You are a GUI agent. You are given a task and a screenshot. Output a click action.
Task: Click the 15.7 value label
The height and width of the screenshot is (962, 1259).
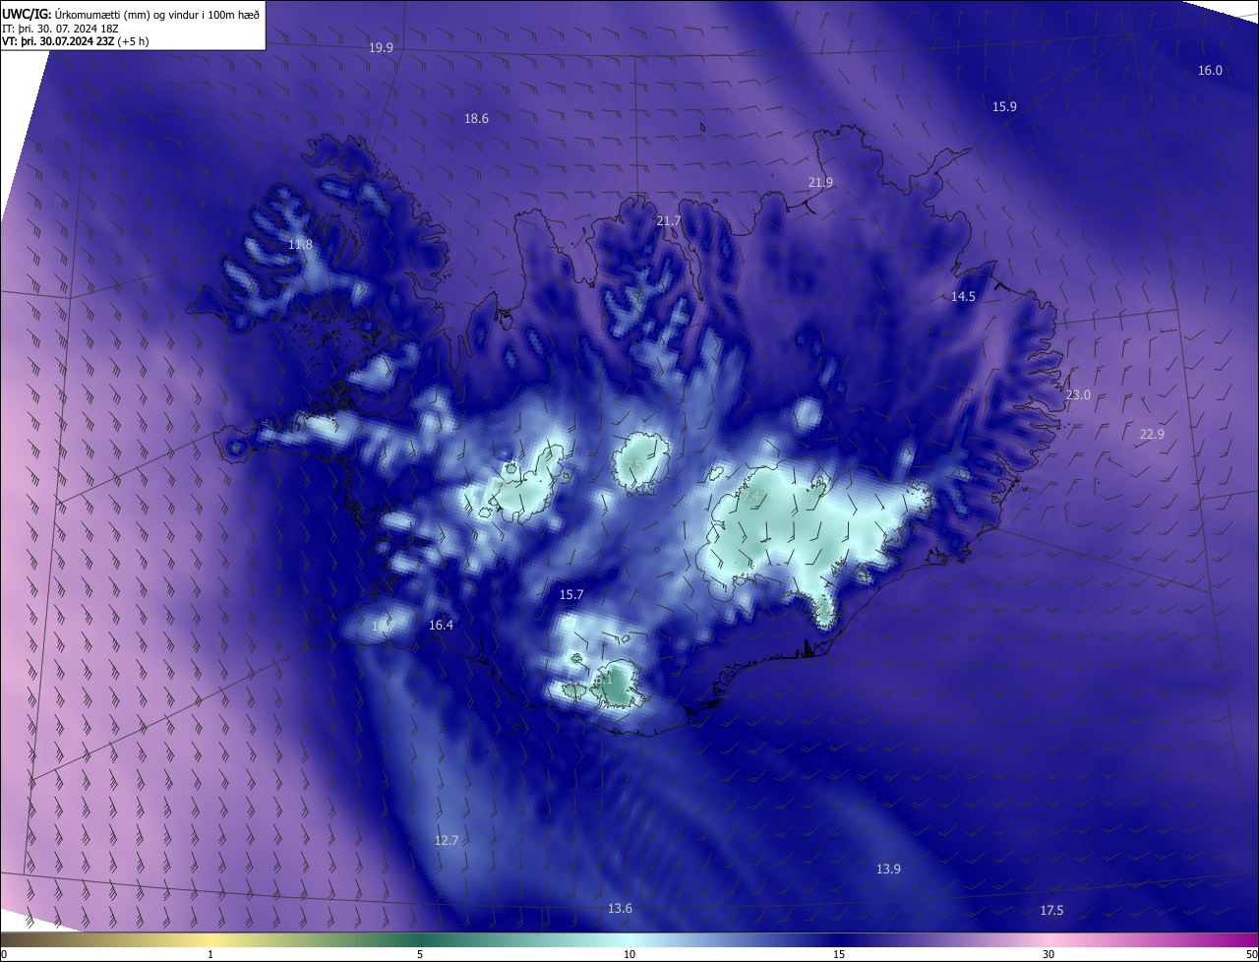pyautogui.click(x=571, y=594)
